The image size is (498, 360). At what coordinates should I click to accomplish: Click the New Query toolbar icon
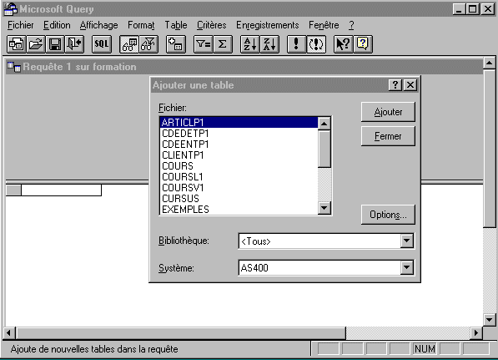click(16, 44)
